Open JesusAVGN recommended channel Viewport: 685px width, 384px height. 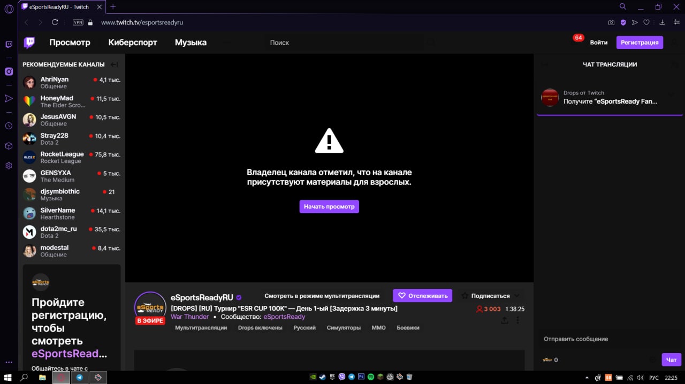click(x=72, y=120)
